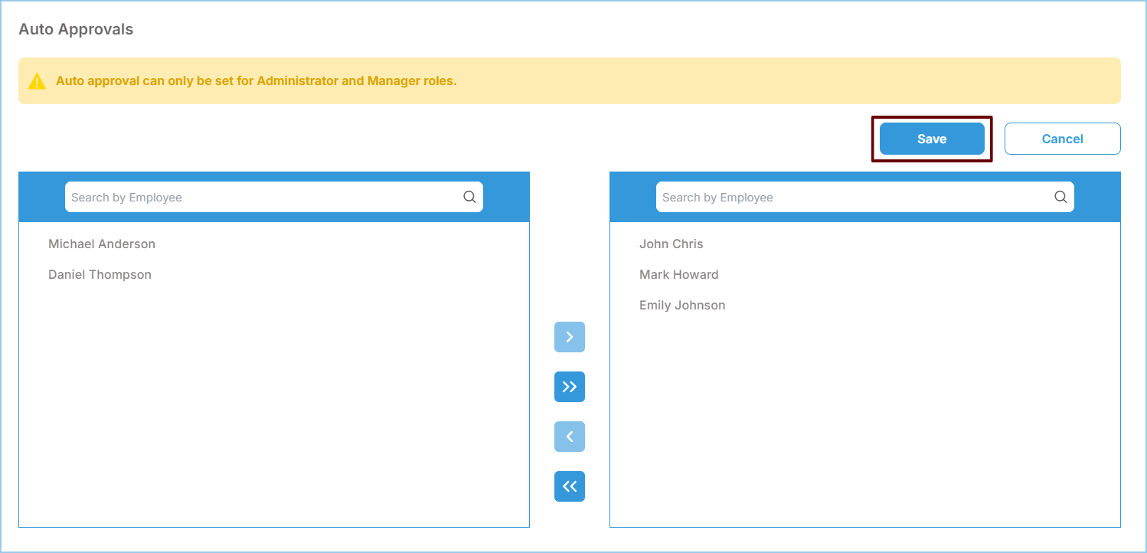
Task: Click the single right arrow move button
Action: pos(569,337)
